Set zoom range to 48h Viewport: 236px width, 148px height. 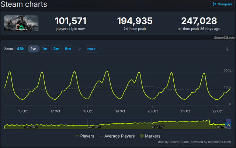20,49
